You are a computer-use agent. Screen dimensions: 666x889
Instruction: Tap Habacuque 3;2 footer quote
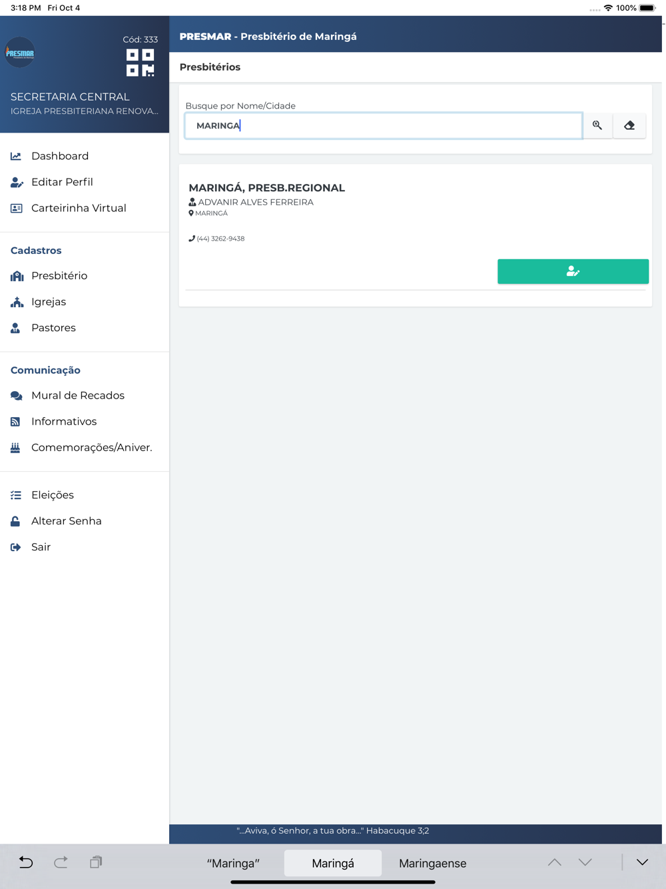point(333,831)
